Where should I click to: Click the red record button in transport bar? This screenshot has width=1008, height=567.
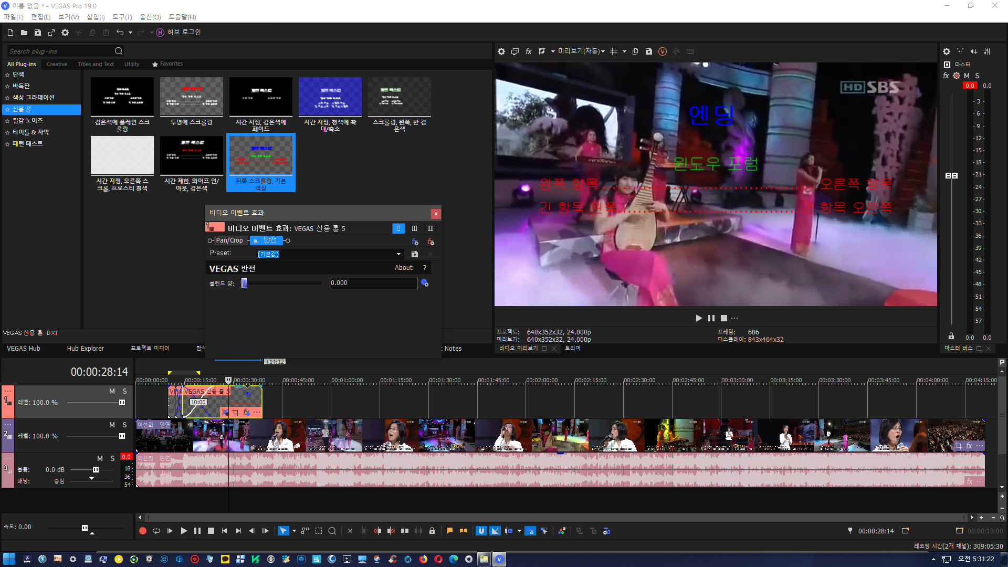click(143, 531)
